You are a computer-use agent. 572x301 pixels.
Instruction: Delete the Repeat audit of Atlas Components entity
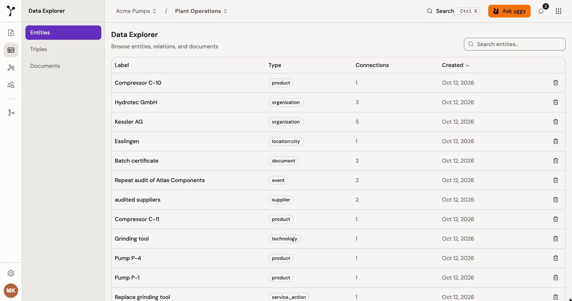point(556,180)
